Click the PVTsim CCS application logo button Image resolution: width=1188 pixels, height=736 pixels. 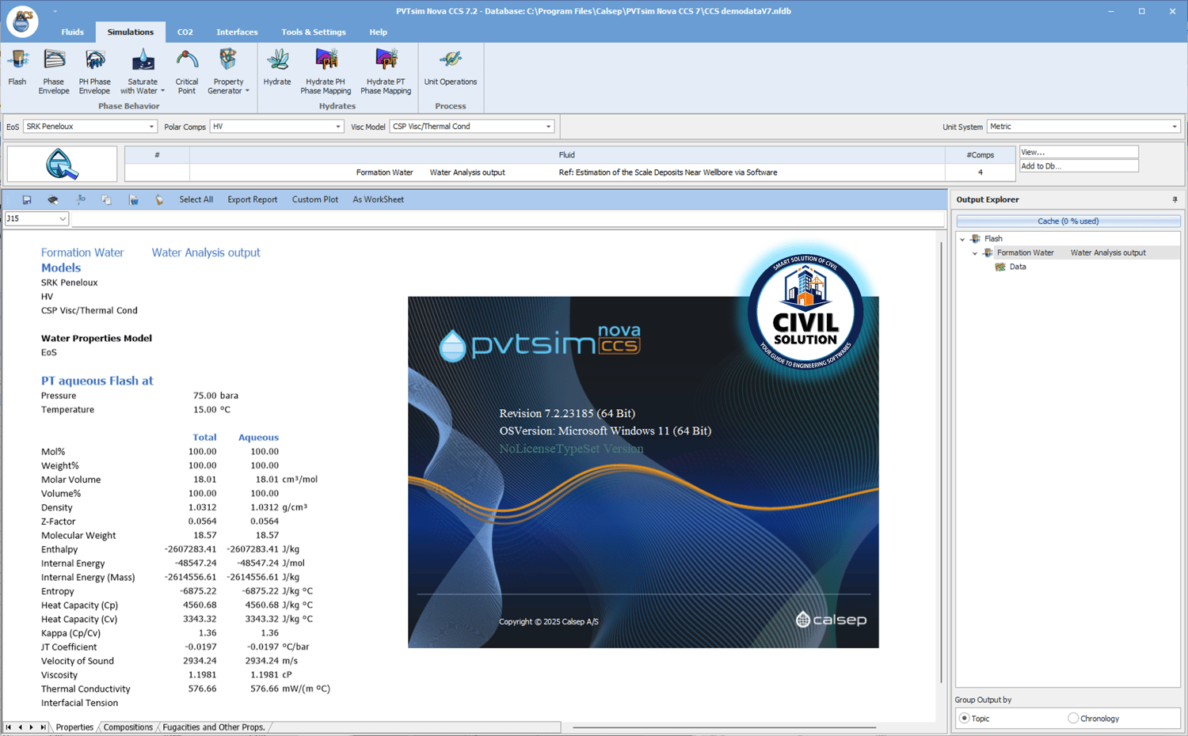[x=22, y=21]
